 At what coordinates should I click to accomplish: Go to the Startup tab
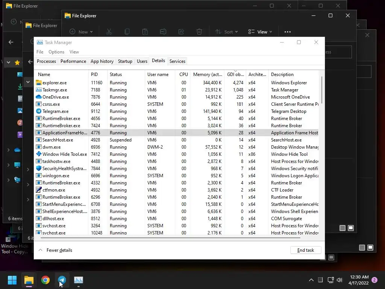point(125,61)
